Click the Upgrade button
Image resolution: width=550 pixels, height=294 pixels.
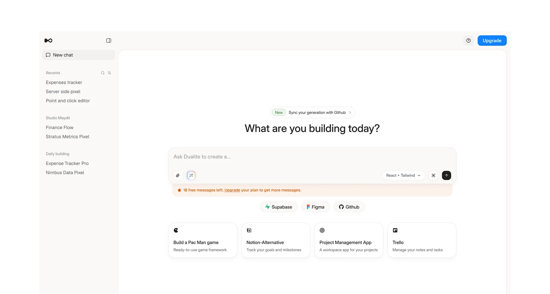click(492, 40)
